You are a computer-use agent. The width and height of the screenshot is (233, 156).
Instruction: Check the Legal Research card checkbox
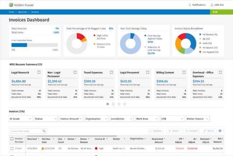click(x=39, y=72)
